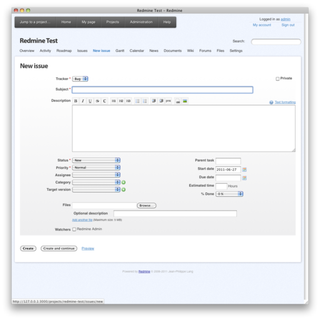This screenshot has height=320, width=320.
Task: Open the My account link
Action: [x=262, y=25]
